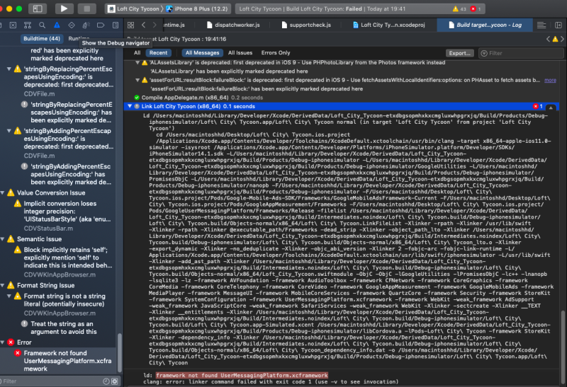Choose iPhone 8 Plus (12.2) destination
The width and height of the screenshot is (567, 387).
(x=197, y=8)
